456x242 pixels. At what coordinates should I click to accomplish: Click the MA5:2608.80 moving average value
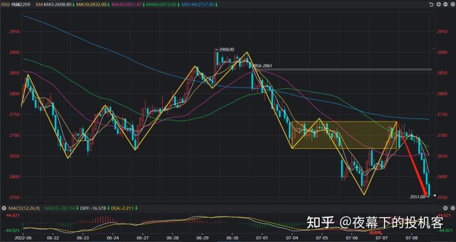point(58,4)
